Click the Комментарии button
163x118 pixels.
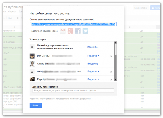[x=141, y=8]
